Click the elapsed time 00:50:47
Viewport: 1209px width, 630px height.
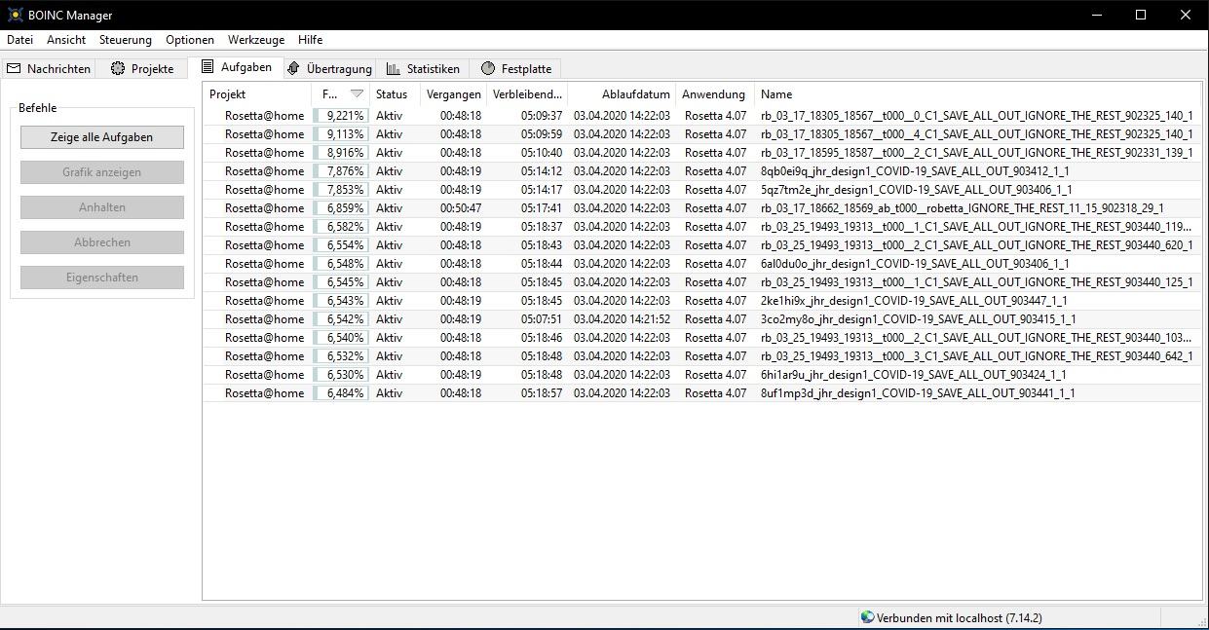[x=461, y=208]
